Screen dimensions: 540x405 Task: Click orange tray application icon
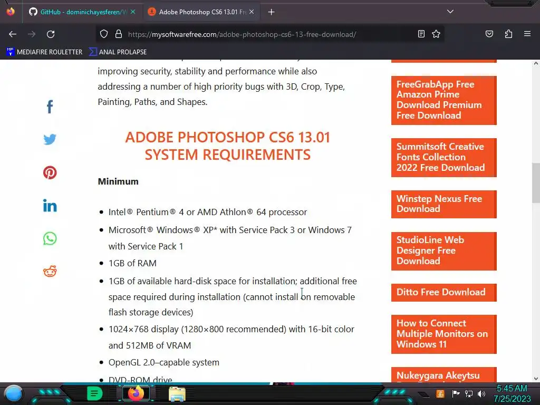(x=440, y=393)
